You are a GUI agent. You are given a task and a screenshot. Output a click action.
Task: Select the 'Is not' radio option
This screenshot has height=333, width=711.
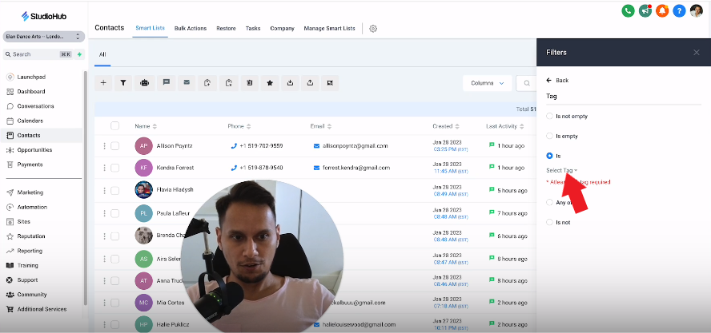pyautogui.click(x=549, y=222)
